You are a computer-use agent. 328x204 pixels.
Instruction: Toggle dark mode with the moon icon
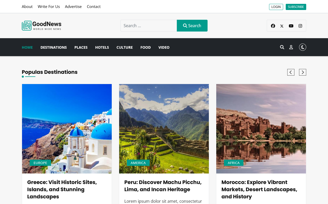302,47
